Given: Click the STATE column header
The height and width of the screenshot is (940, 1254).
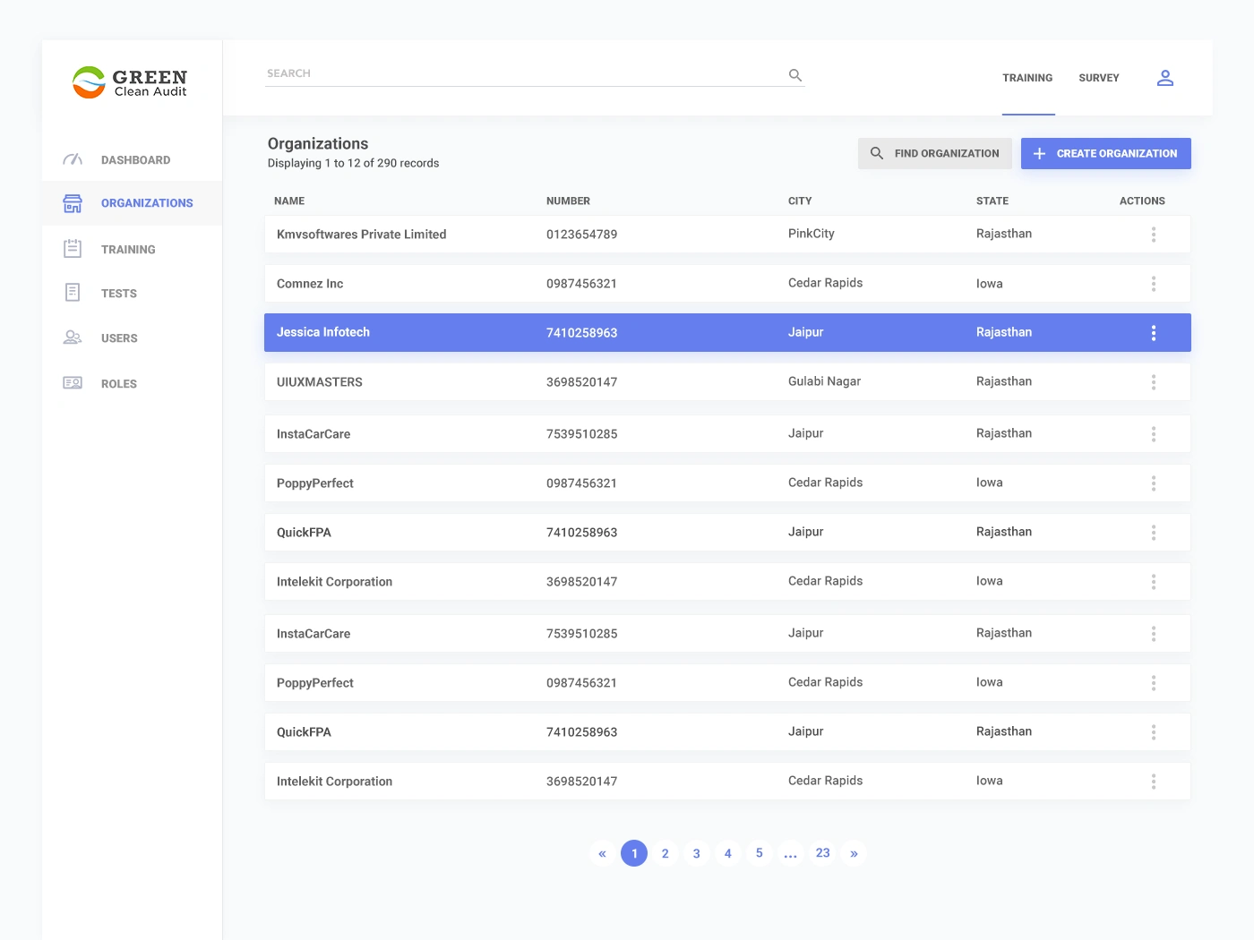Looking at the screenshot, I should [x=992, y=201].
